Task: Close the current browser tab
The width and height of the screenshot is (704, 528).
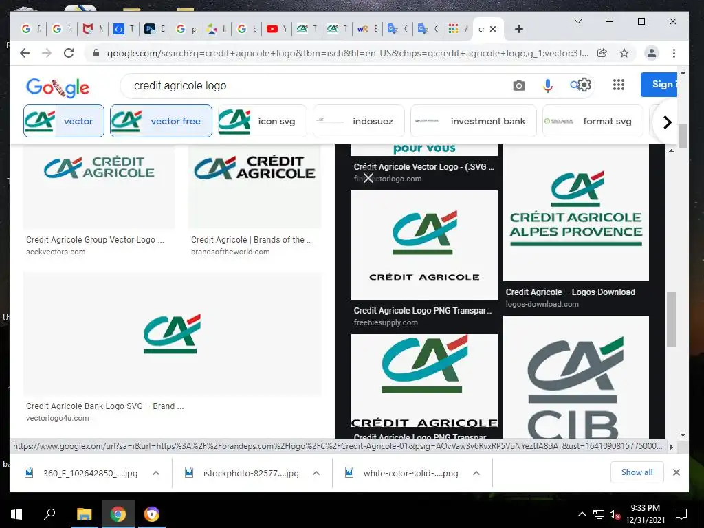Action: (493, 29)
